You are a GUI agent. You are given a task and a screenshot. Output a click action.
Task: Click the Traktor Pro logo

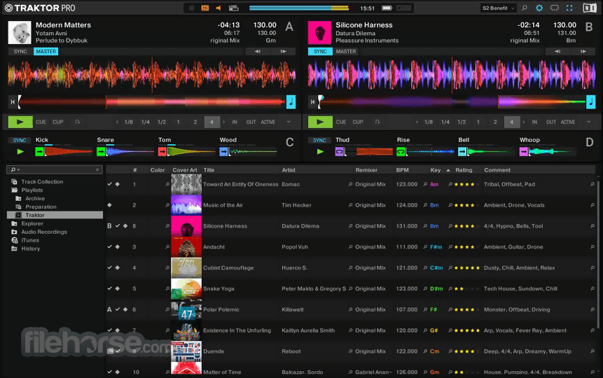[40, 8]
